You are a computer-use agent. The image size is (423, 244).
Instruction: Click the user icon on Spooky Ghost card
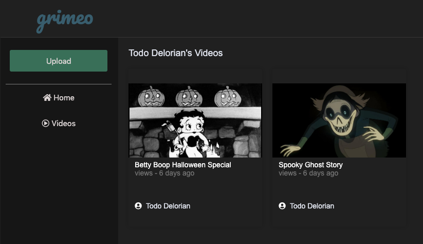(282, 206)
